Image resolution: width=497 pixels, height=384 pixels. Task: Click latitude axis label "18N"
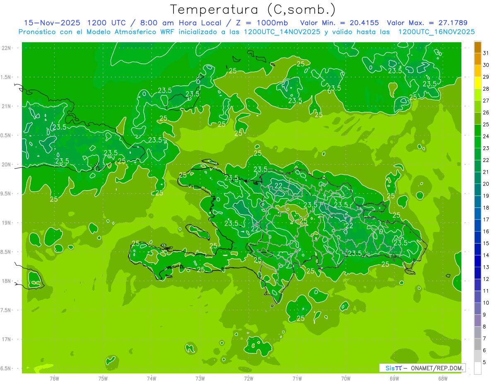[x=7, y=281]
